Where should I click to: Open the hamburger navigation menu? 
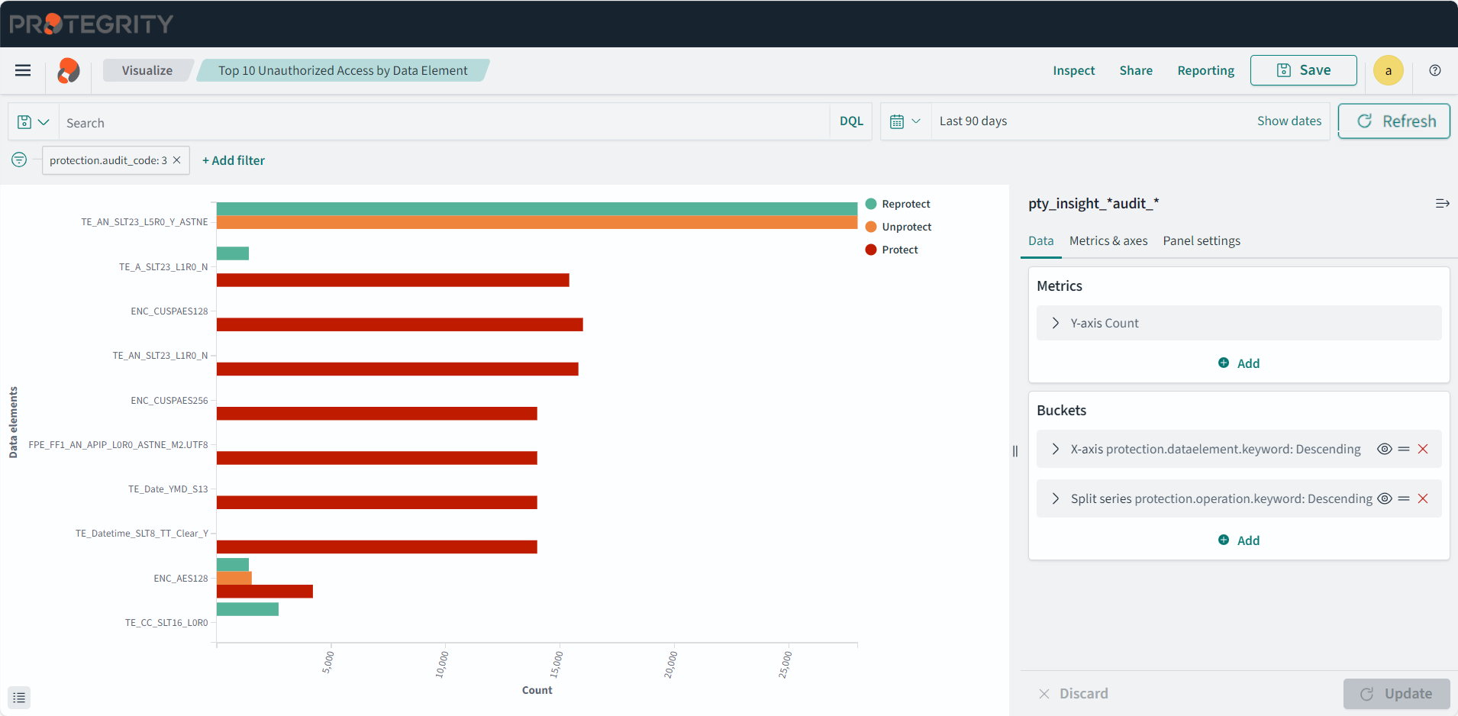pos(23,70)
